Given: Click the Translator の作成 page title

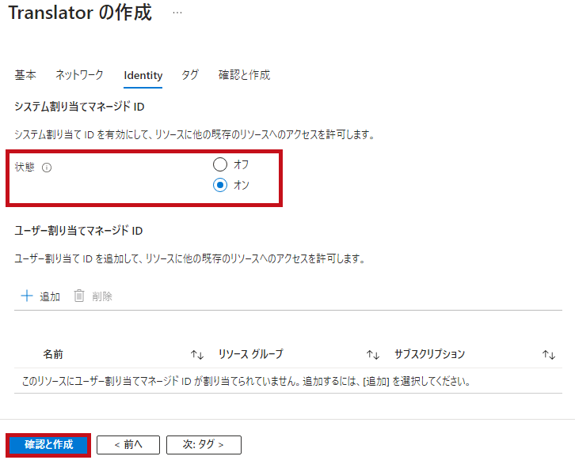Looking at the screenshot, I should [x=80, y=13].
